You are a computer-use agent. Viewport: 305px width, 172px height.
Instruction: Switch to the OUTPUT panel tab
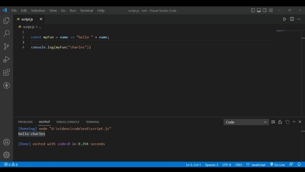tap(44, 122)
